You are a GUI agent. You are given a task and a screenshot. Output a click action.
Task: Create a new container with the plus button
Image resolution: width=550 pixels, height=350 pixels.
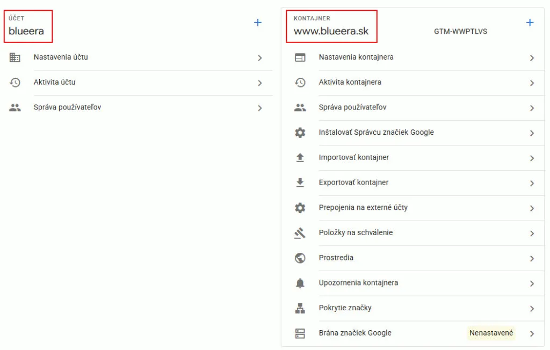coord(530,23)
